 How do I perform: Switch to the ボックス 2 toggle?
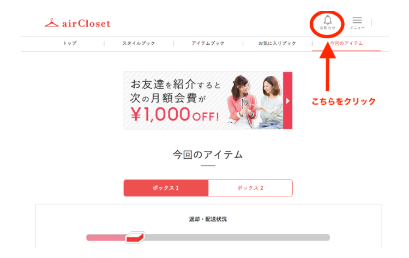click(250, 188)
